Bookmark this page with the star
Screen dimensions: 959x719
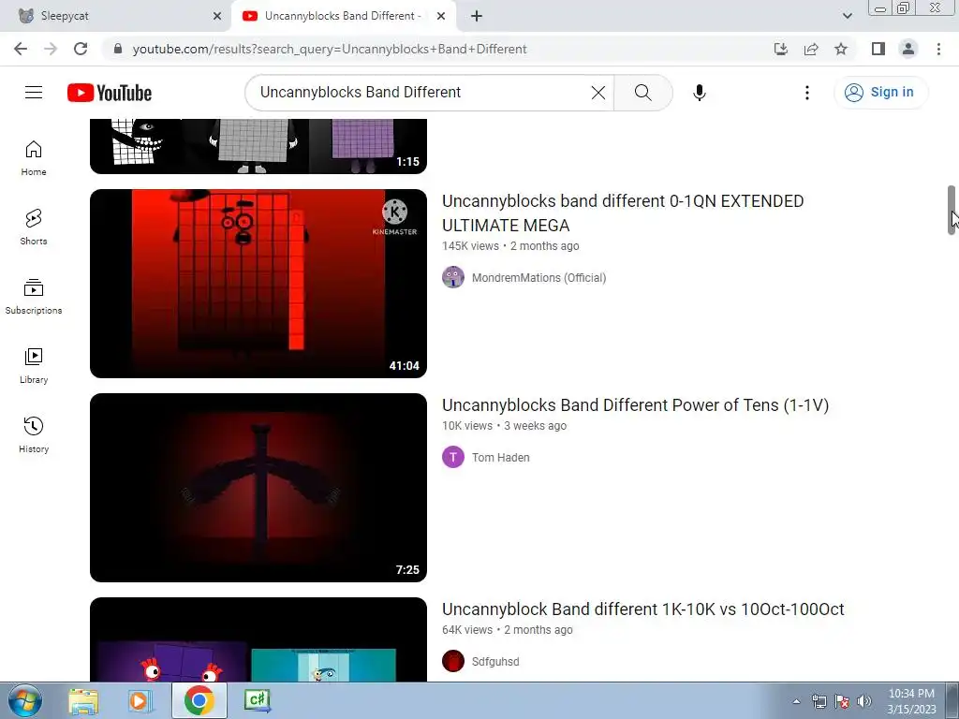(x=841, y=49)
